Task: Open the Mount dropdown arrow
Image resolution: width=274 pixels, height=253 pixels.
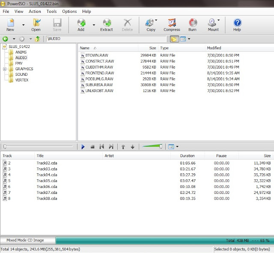Action: coord(219,20)
